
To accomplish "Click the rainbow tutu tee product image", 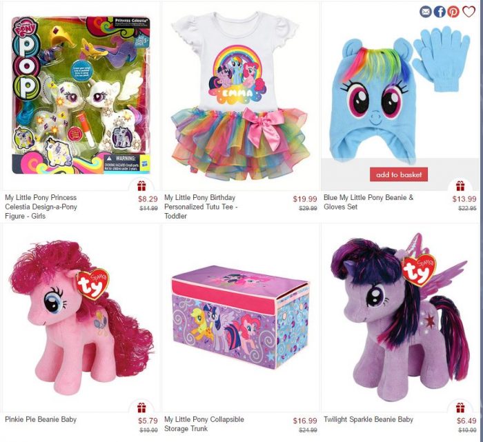I will point(240,95).
